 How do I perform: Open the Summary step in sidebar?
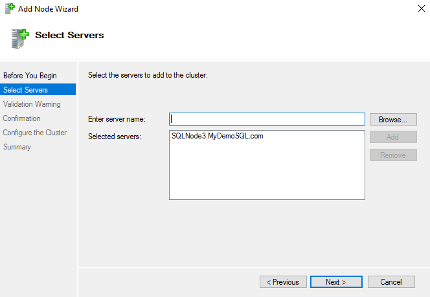click(x=17, y=147)
